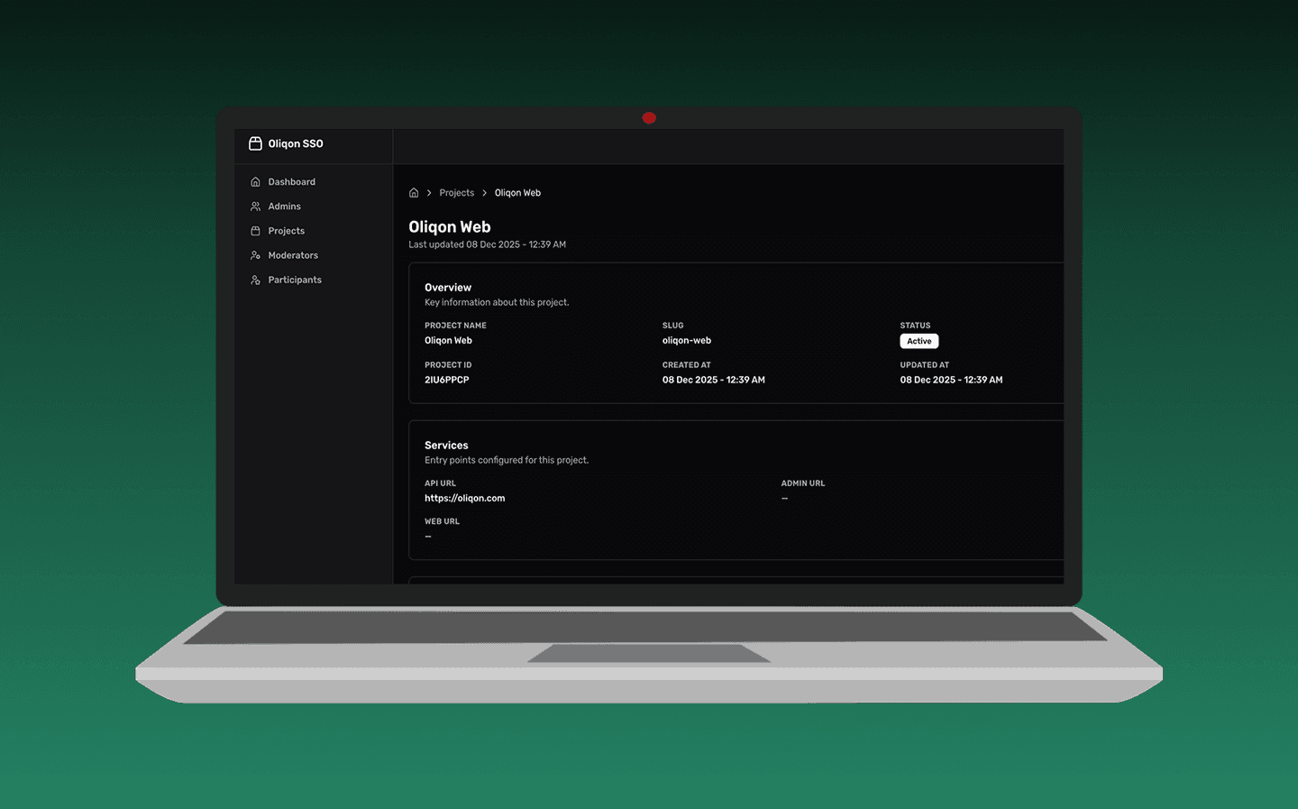
Task: Click the Created At date value
Action: coord(714,380)
